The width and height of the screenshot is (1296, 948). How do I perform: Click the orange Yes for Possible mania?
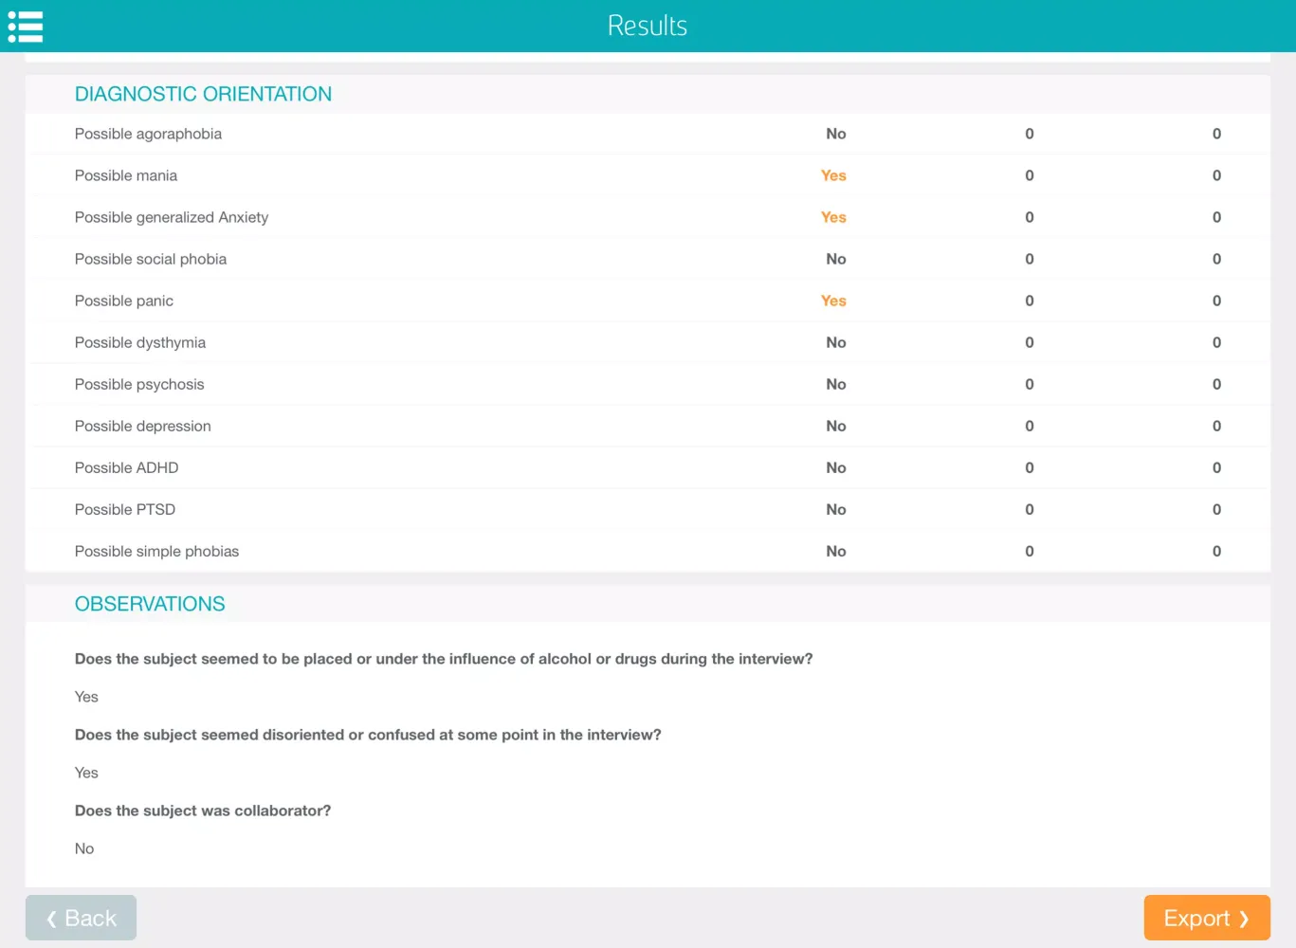tap(833, 175)
